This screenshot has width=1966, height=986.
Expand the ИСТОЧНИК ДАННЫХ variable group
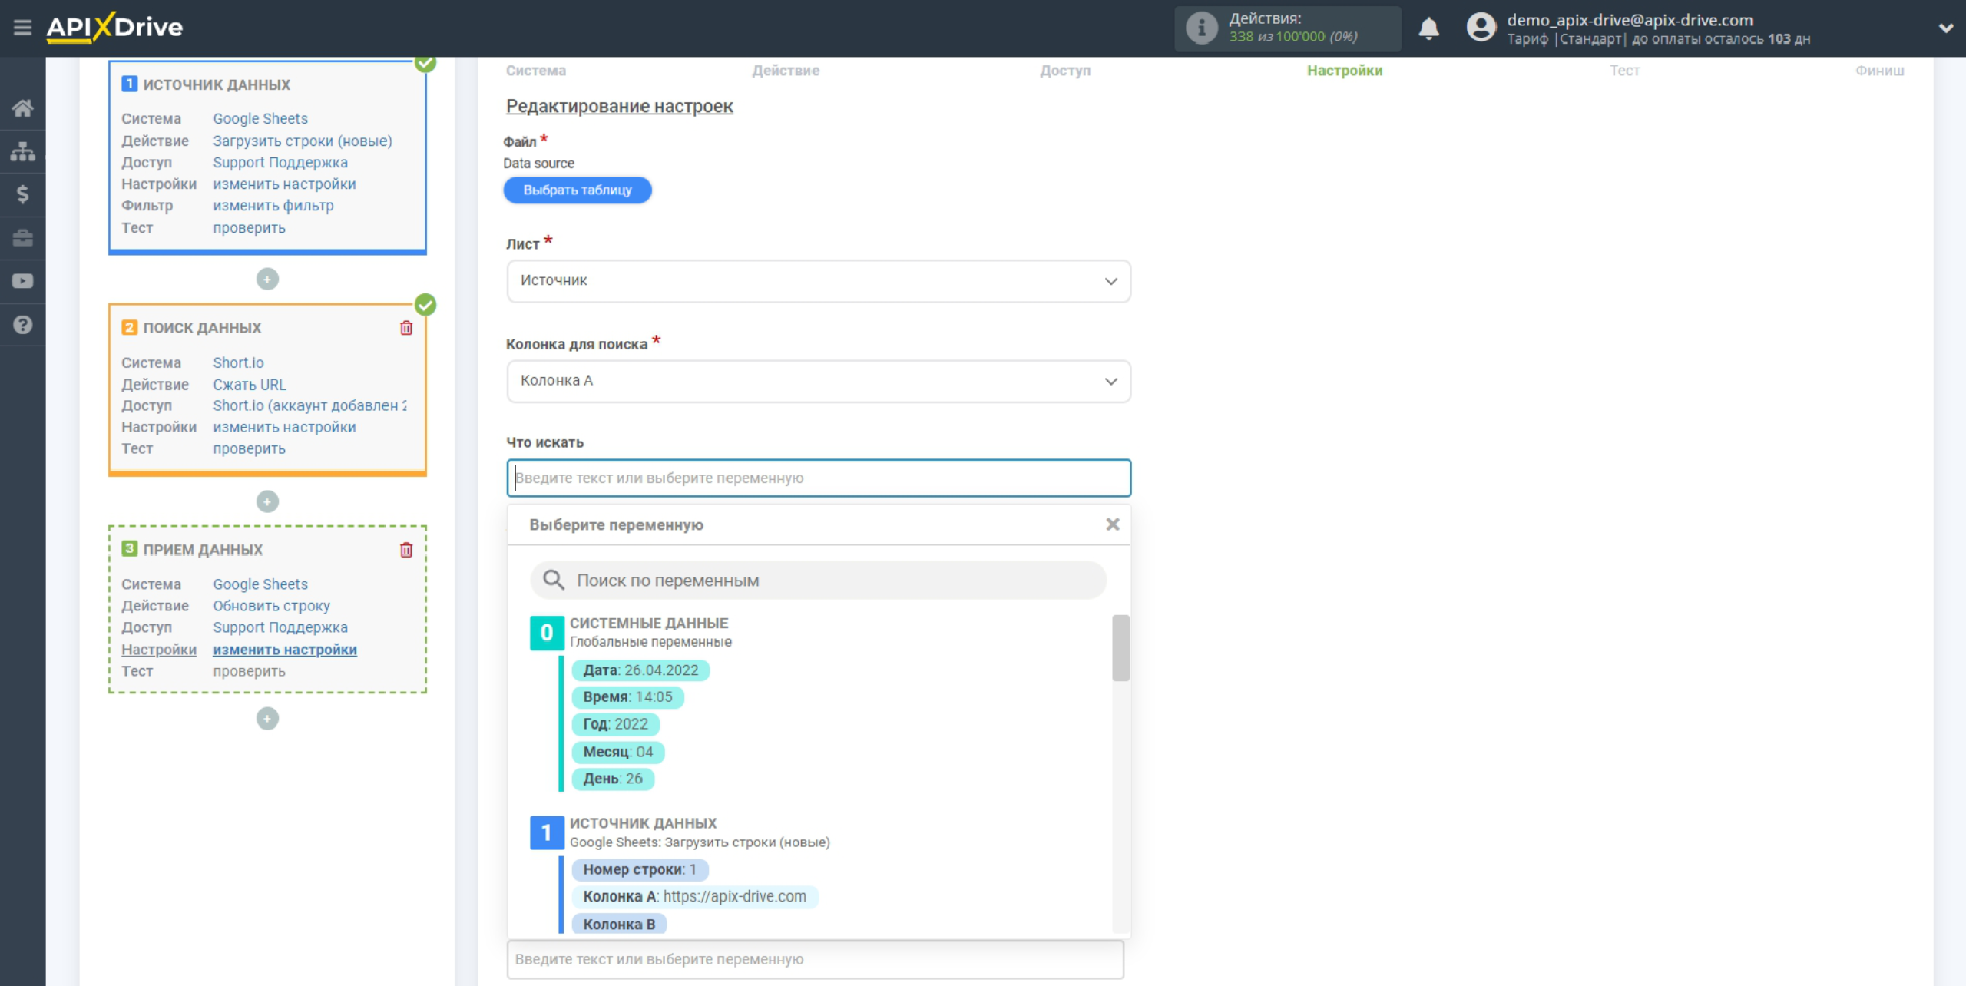643,823
